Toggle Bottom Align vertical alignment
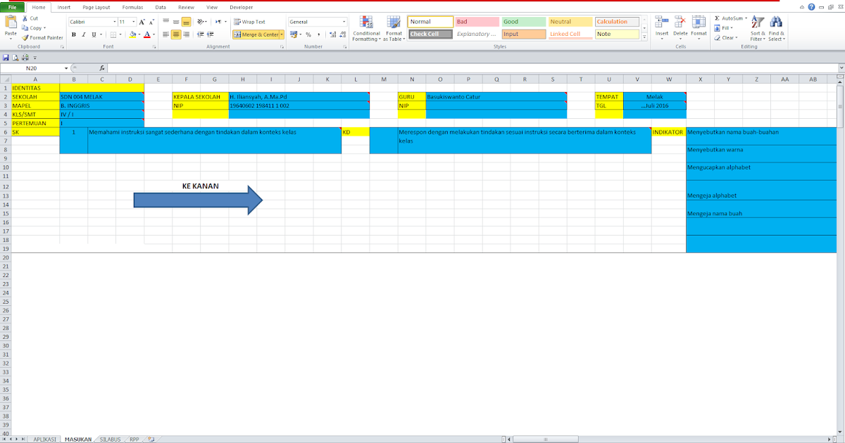 click(186, 22)
